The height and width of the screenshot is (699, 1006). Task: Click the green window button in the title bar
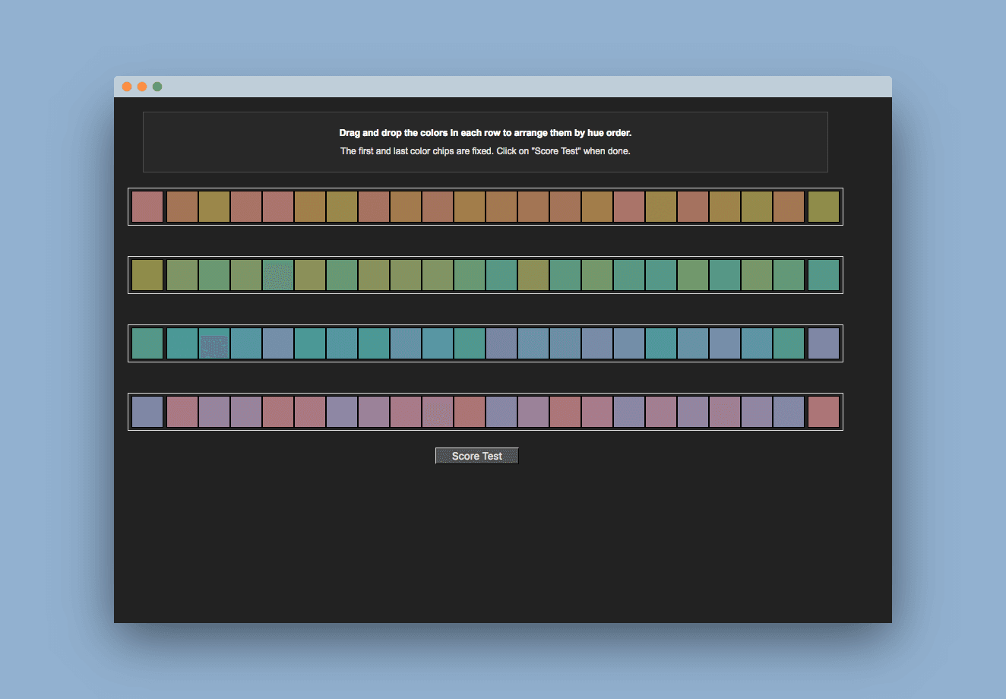[x=157, y=87]
